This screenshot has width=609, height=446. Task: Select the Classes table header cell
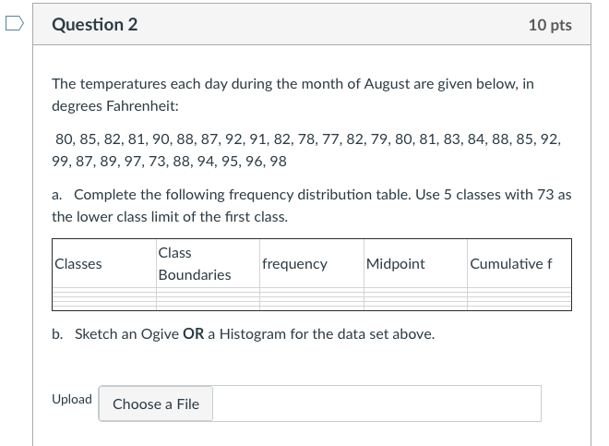tap(103, 264)
